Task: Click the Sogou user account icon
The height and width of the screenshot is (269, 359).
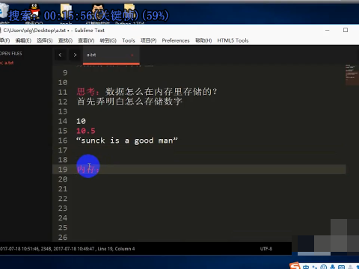Action: pos(350,267)
